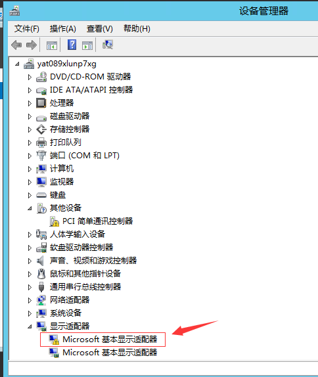Collapse the yat089xlunp7xg root node
The height and width of the screenshot is (377, 318).
[x=17, y=64]
